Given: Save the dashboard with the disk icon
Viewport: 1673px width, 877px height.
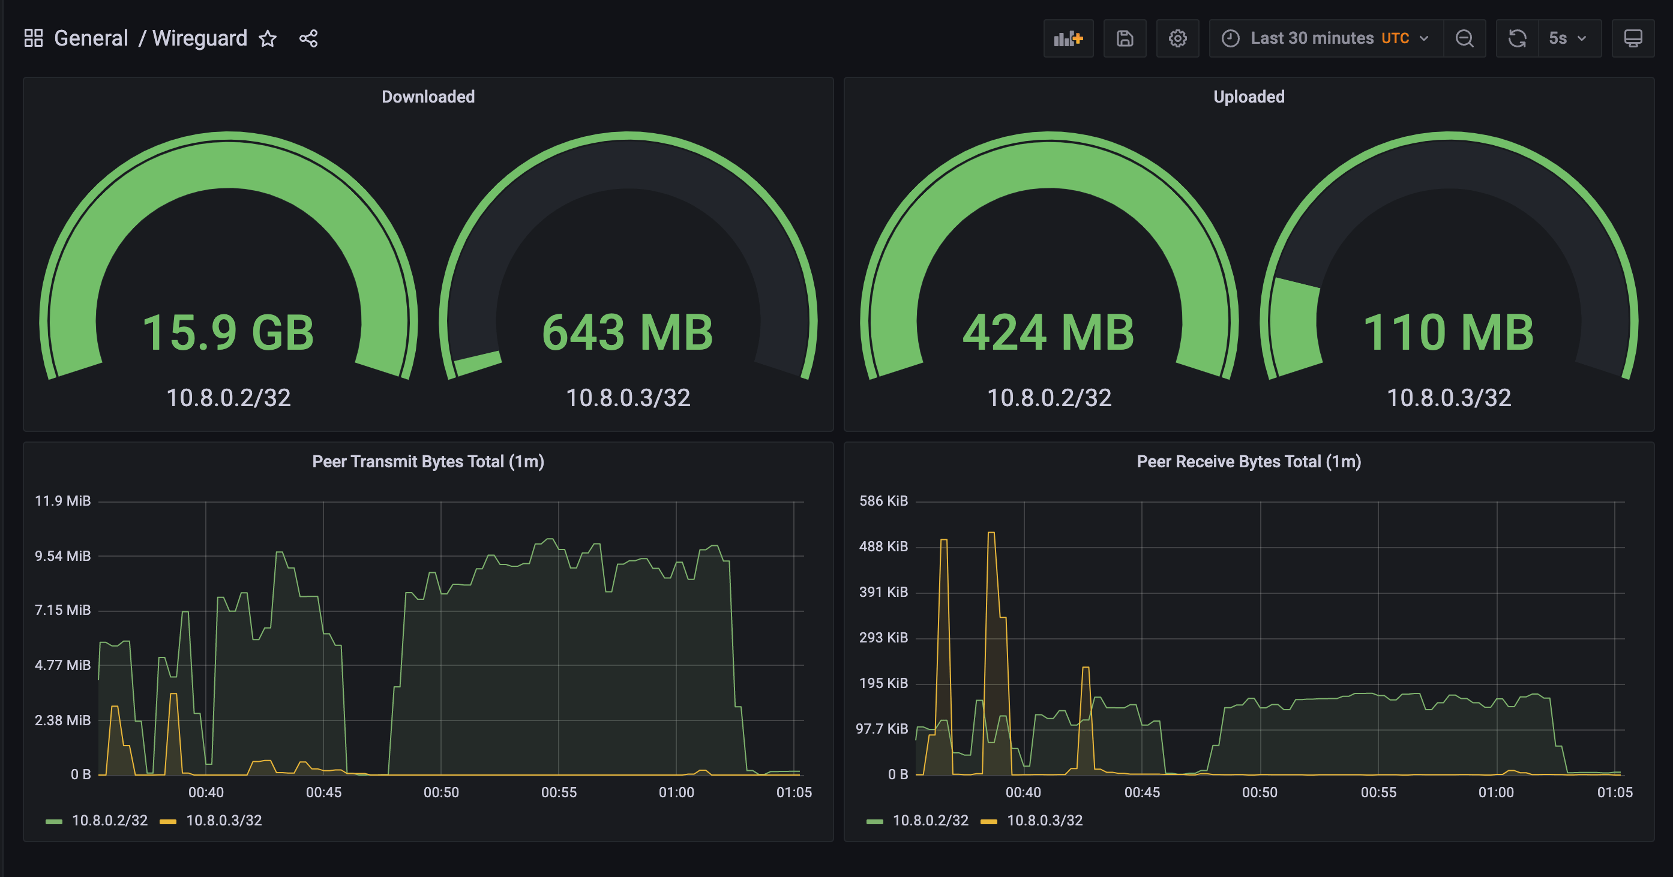Looking at the screenshot, I should point(1125,39).
